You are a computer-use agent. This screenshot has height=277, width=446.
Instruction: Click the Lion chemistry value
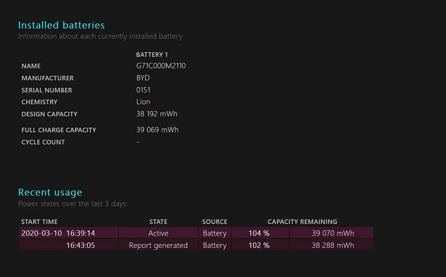143,102
